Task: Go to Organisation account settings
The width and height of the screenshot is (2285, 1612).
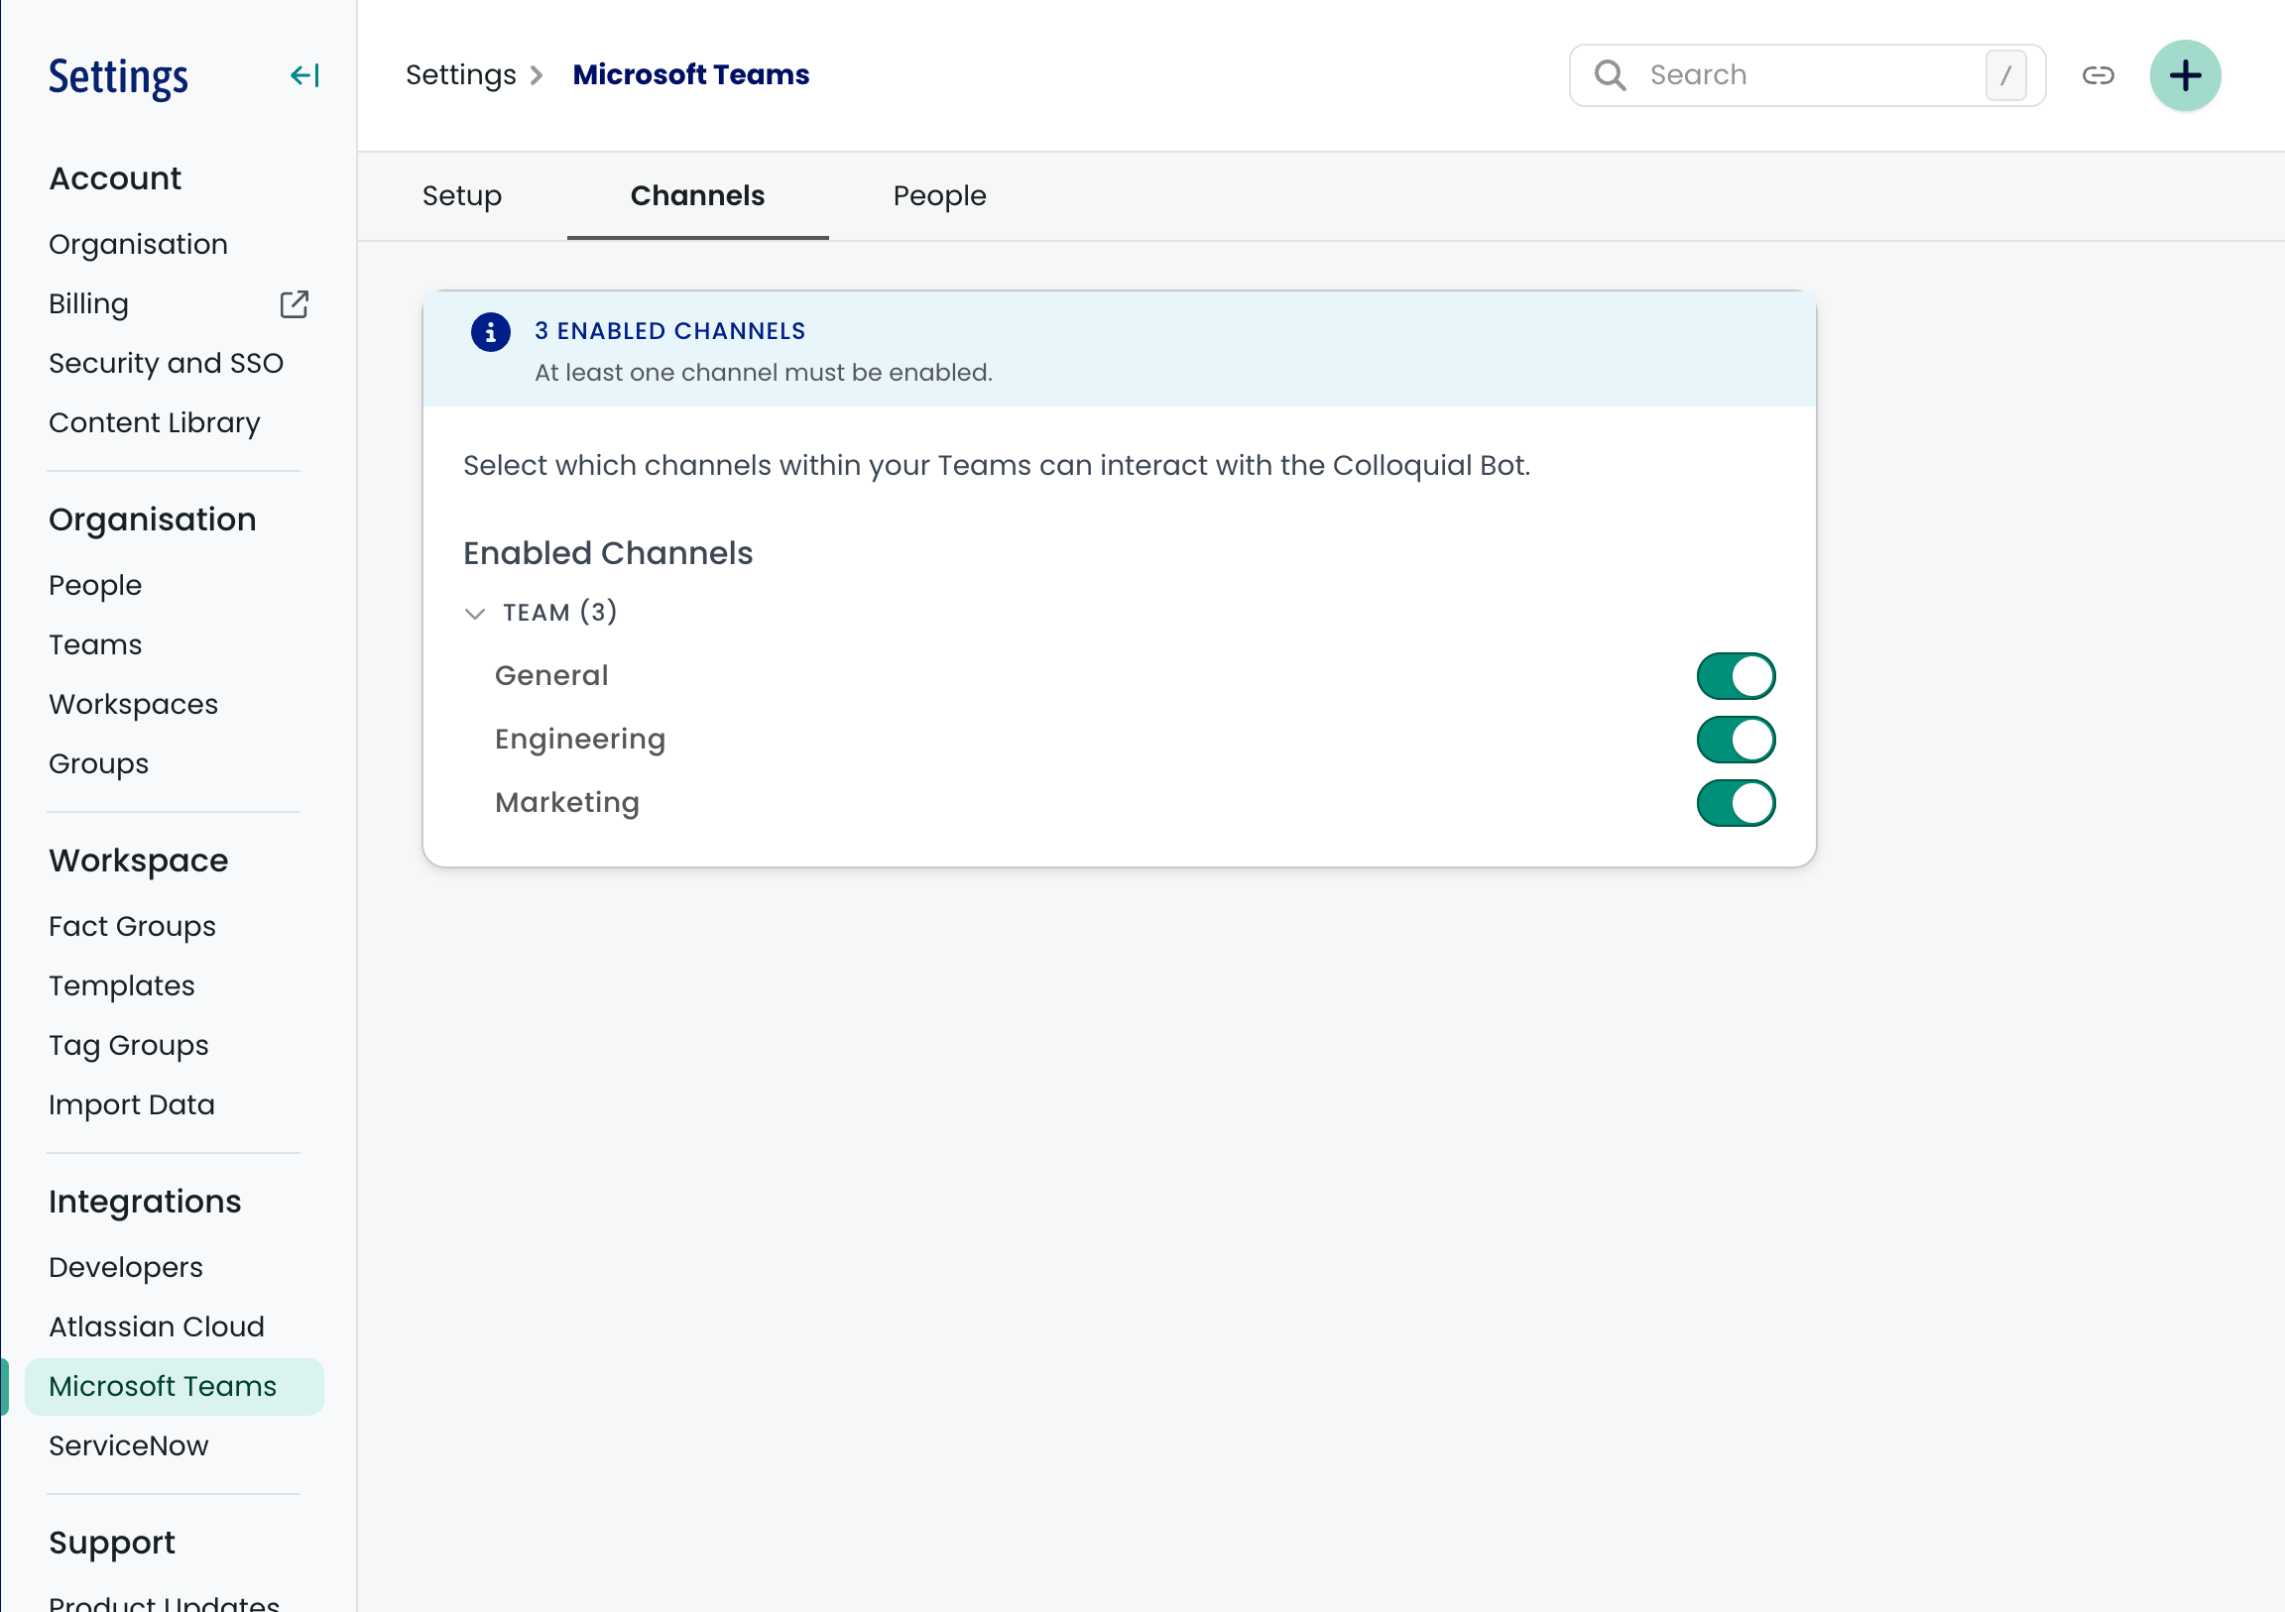Action: click(x=138, y=245)
